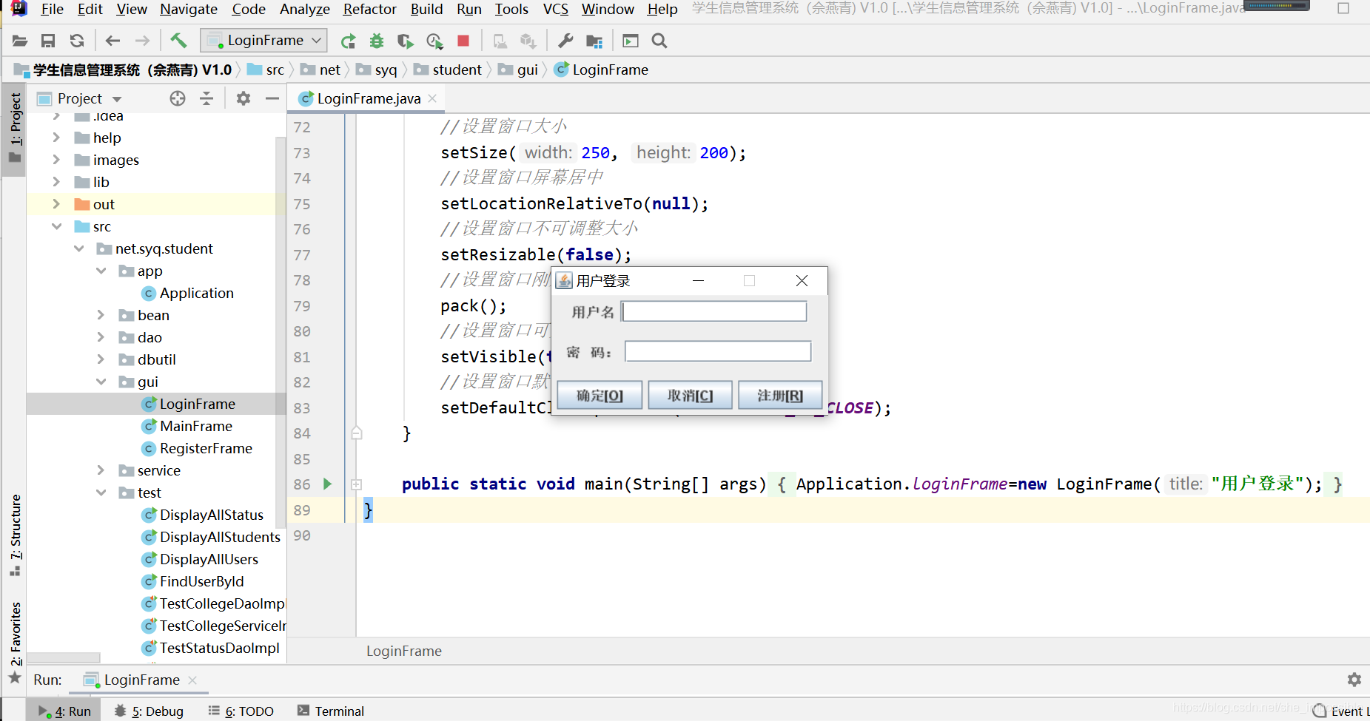Click the 用户名 input field

click(714, 311)
